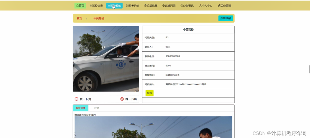Open 论坛信息 forum page
This screenshot has width=311, height=138.
point(151,6)
